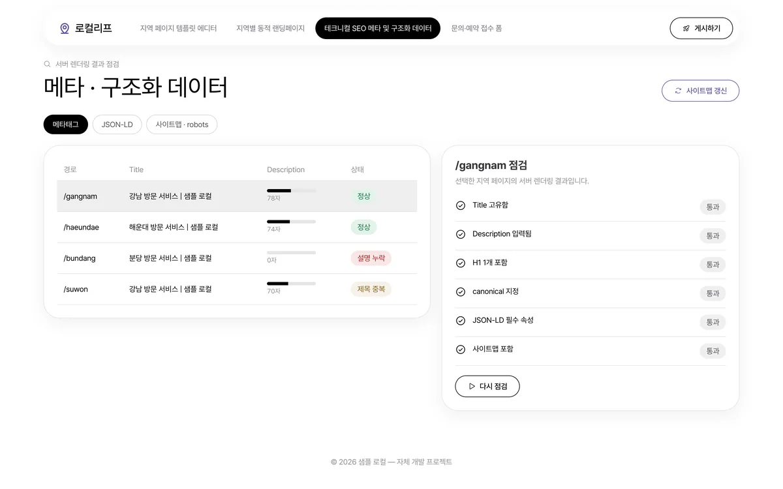Viewport: 783px width, 489px height.
Task: Select the /gangnam path cell
Action: tap(80, 196)
